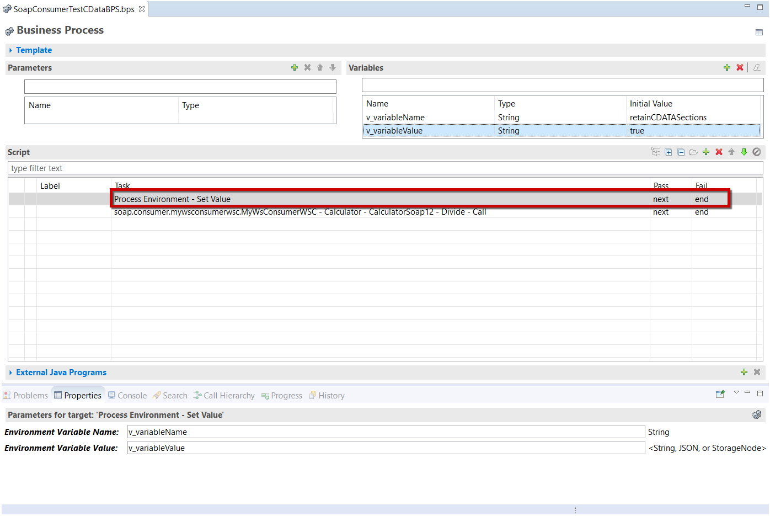The image size is (770, 516).
Task: Close the SoapConsumerTestCDataBPS.bps tab
Action: (x=142, y=9)
